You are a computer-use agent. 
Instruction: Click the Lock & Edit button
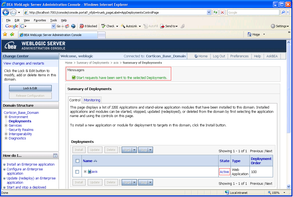pos(30,88)
